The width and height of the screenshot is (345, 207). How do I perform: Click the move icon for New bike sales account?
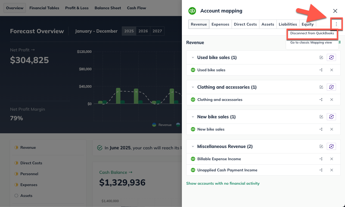pos(321,129)
